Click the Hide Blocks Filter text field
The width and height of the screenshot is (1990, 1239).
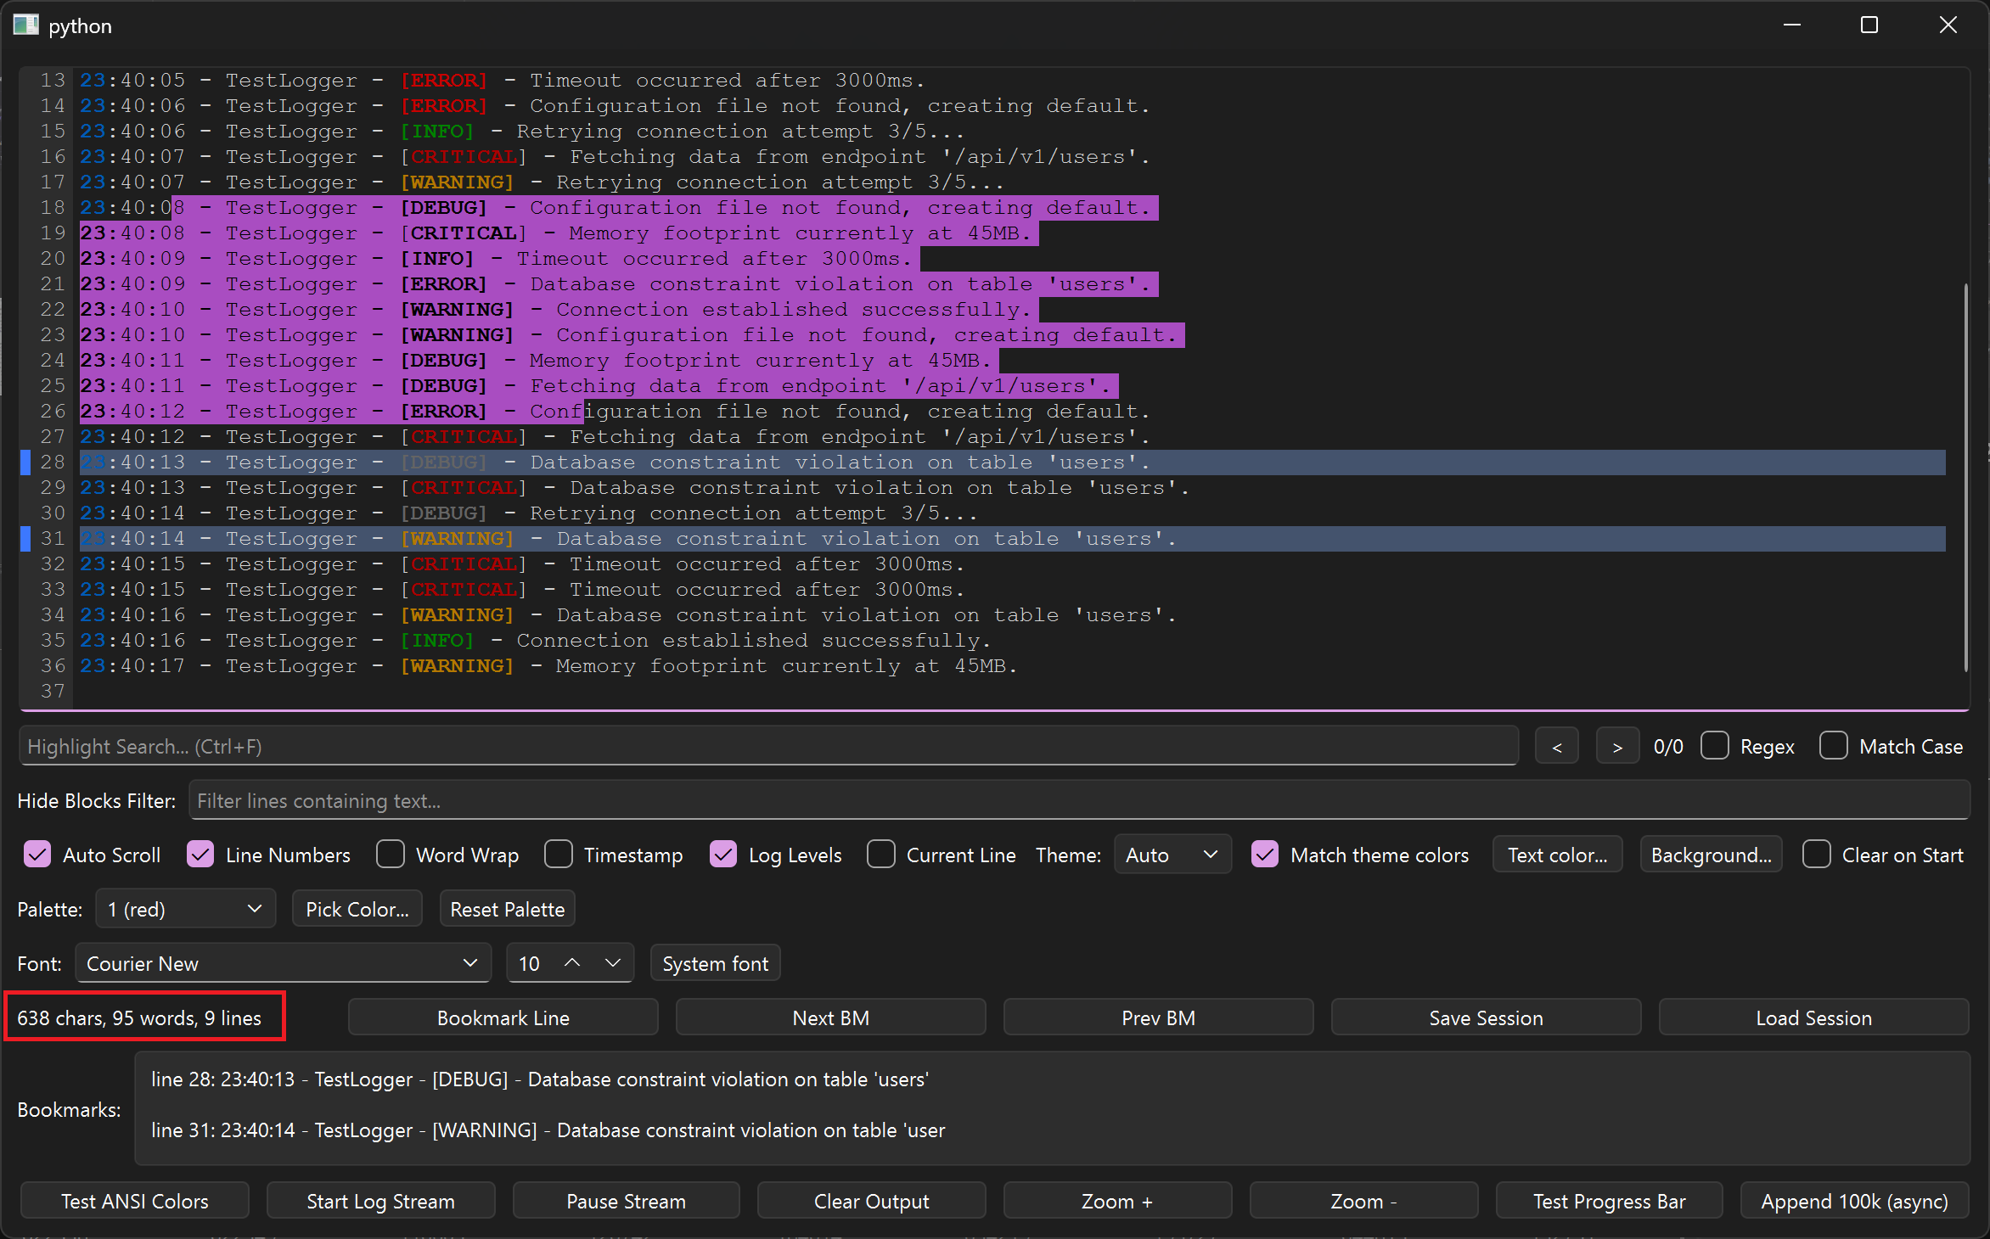1079,800
